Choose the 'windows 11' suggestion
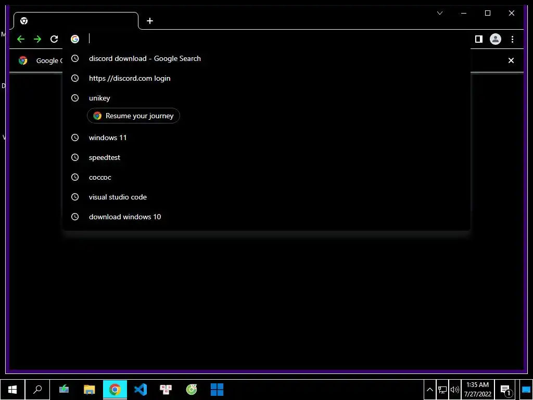This screenshot has width=533, height=400. tap(266, 137)
